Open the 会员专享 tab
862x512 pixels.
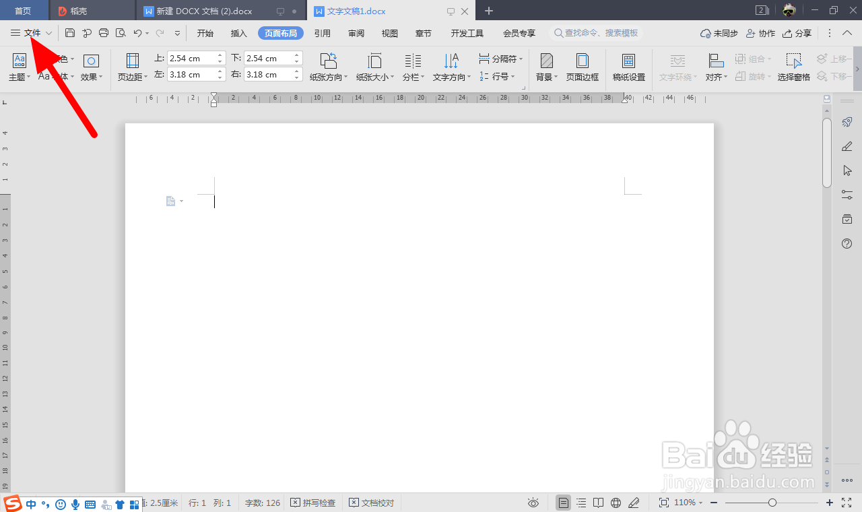[519, 33]
